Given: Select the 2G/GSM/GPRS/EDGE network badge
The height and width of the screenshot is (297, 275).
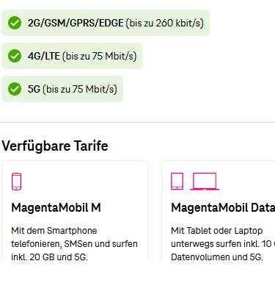Looking at the screenshot, I should coord(106,23).
